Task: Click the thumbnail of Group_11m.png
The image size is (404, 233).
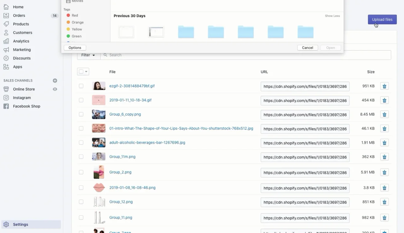Action: (x=99, y=156)
